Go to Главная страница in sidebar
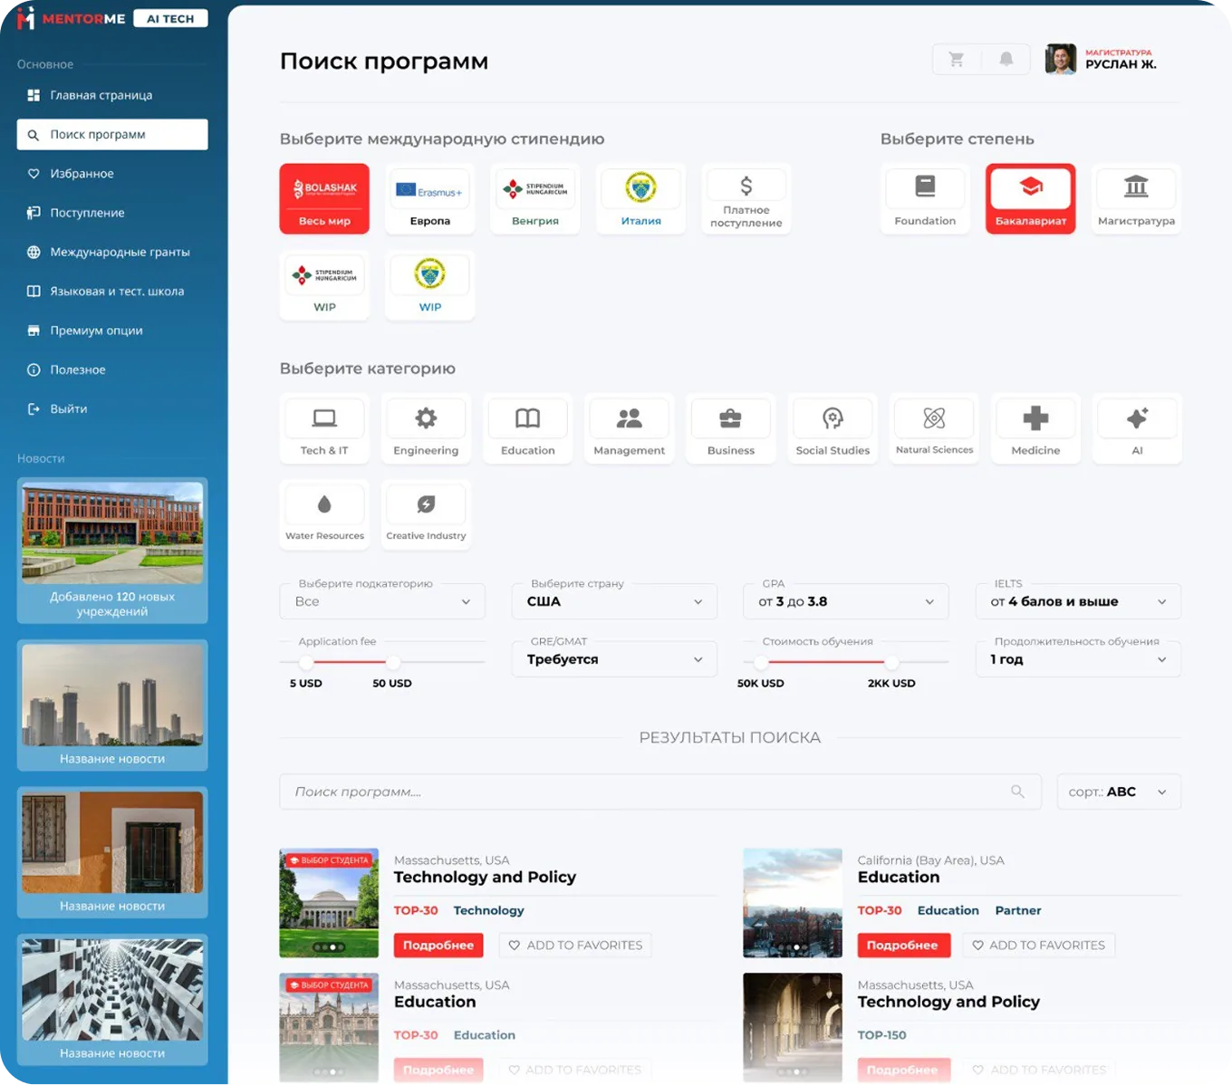Screen dimensions: 1232x1085 point(112,95)
